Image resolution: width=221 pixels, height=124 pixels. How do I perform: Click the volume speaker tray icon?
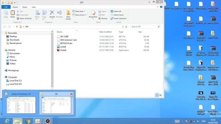click(198, 121)
